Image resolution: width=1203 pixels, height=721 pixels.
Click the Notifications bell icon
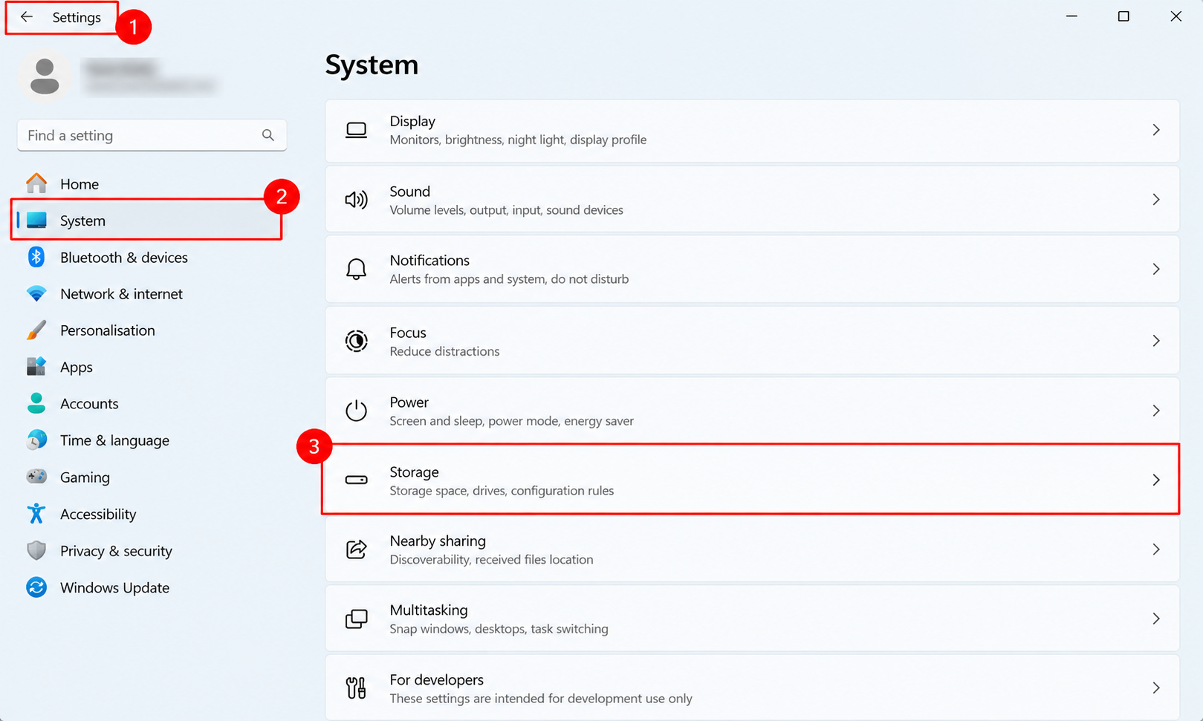pos(357,269)
